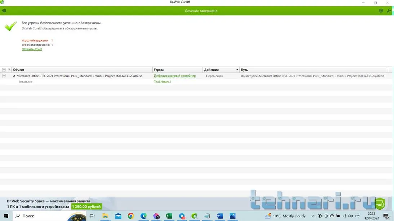Image resolution: width=394 pixels, height=221 pixels.
Task: Open the Mail app in taskbar
Action: pos(118,216)
